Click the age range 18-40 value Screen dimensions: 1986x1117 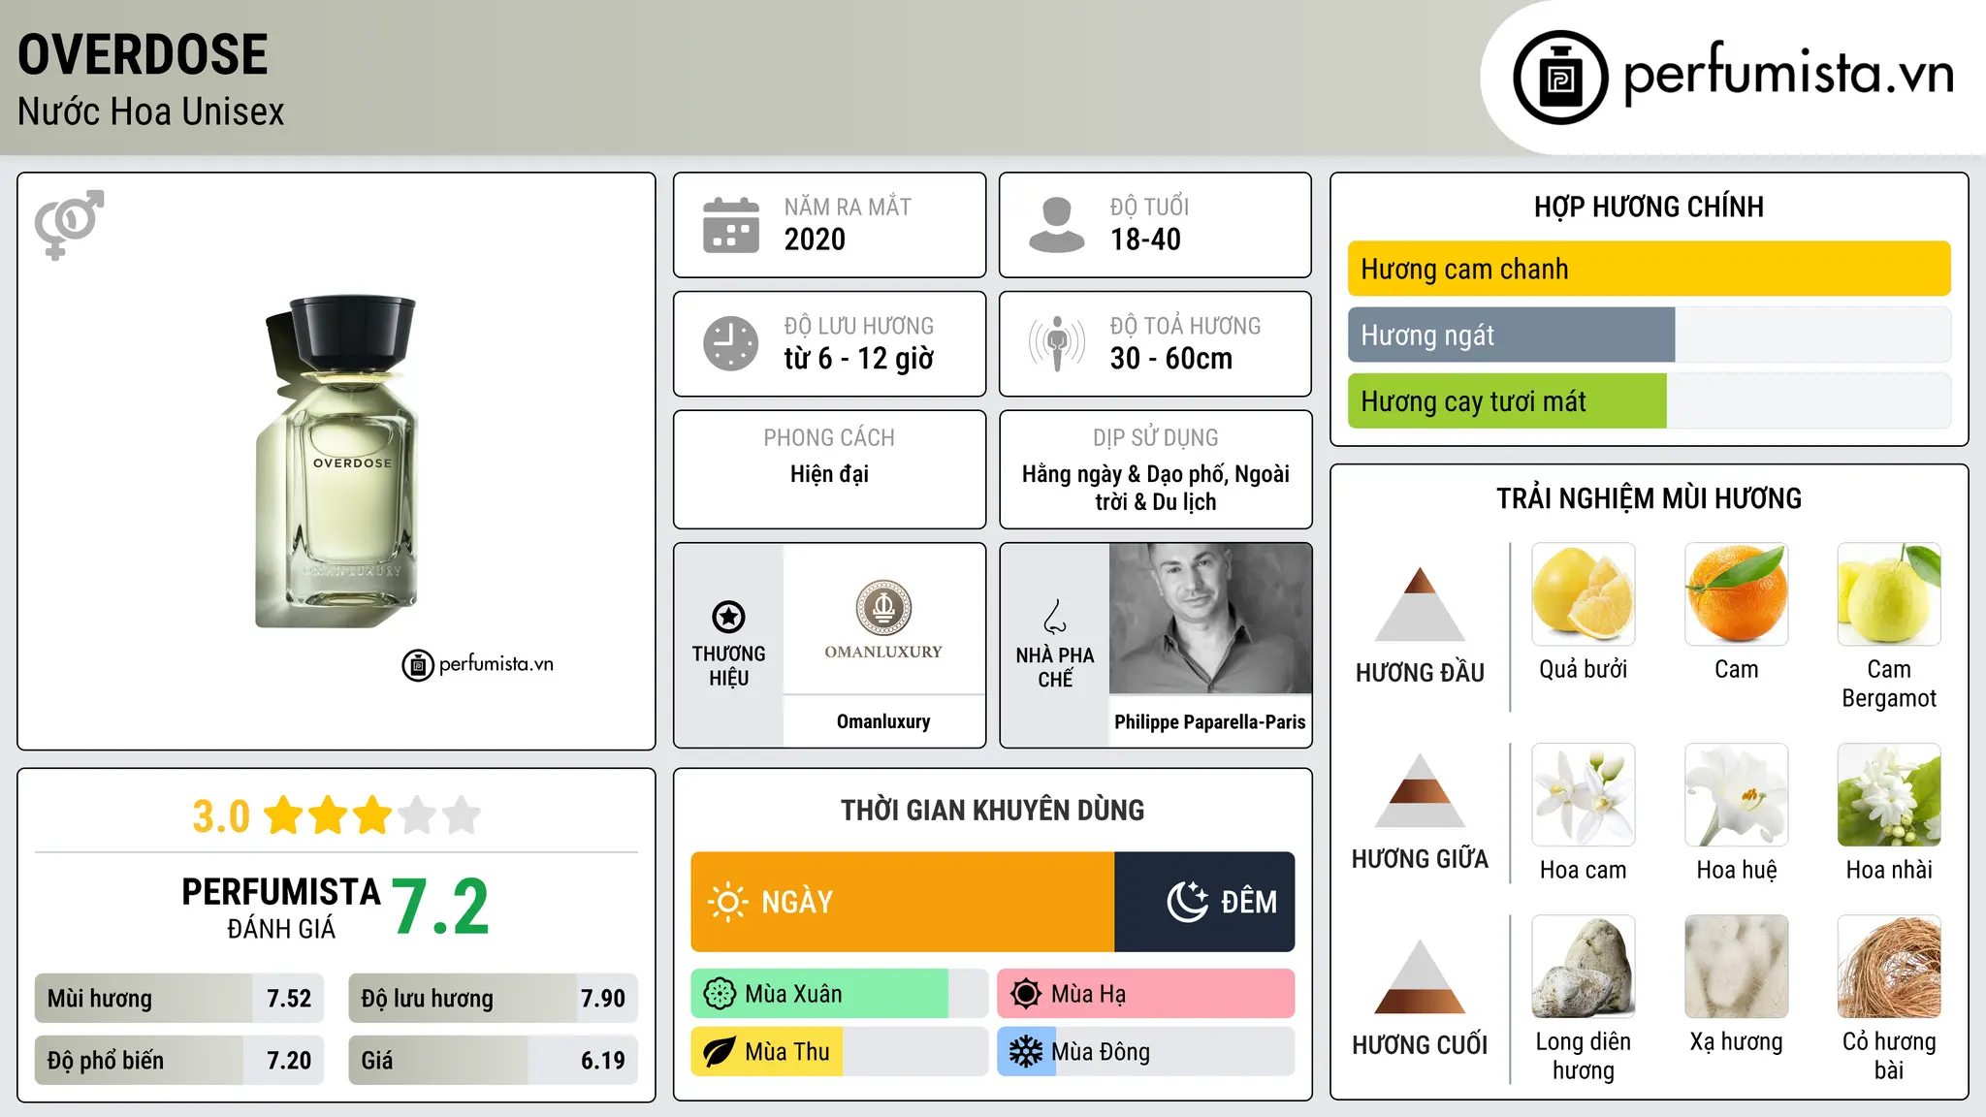point(1145,239)
